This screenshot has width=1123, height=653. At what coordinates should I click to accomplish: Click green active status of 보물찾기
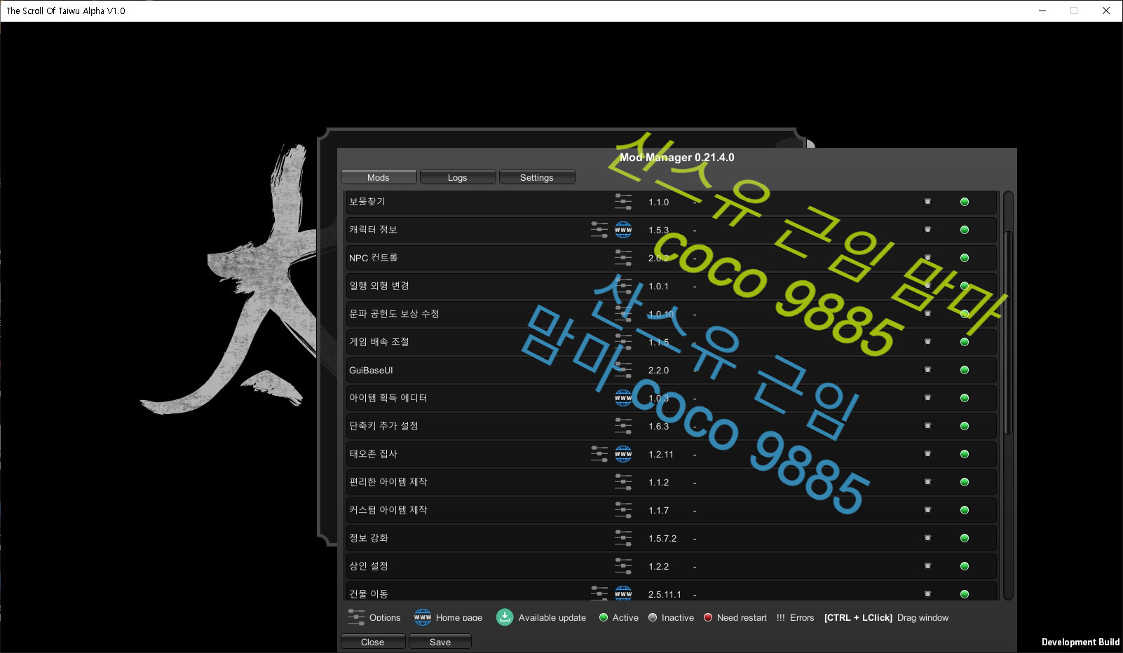coord(965,202)
